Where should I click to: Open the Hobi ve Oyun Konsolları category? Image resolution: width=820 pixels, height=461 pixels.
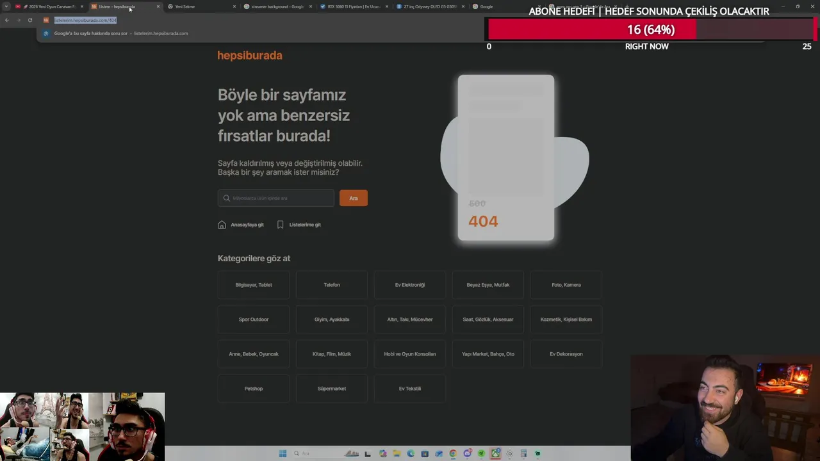point(410,354)
